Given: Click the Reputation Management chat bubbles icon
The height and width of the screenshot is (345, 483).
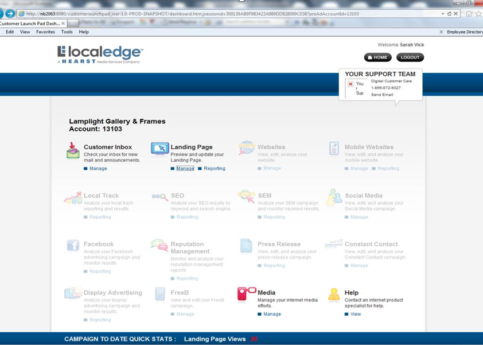Looking at the screenshot, I should (x=159, y=245).
